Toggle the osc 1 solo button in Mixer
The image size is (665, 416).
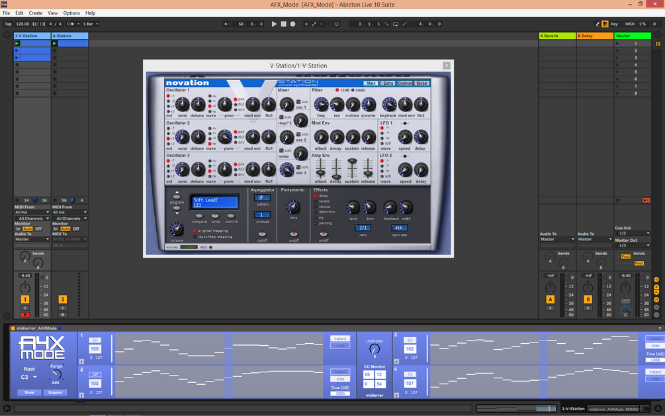298,102
